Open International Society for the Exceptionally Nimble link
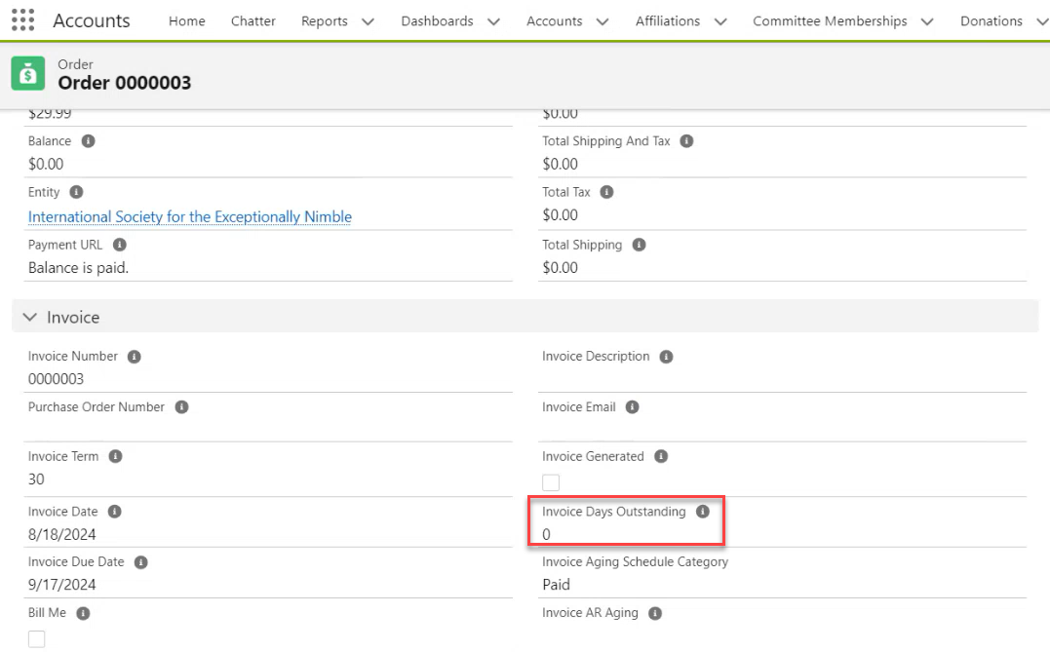The image size is (1050, 652). coord(190,217)
